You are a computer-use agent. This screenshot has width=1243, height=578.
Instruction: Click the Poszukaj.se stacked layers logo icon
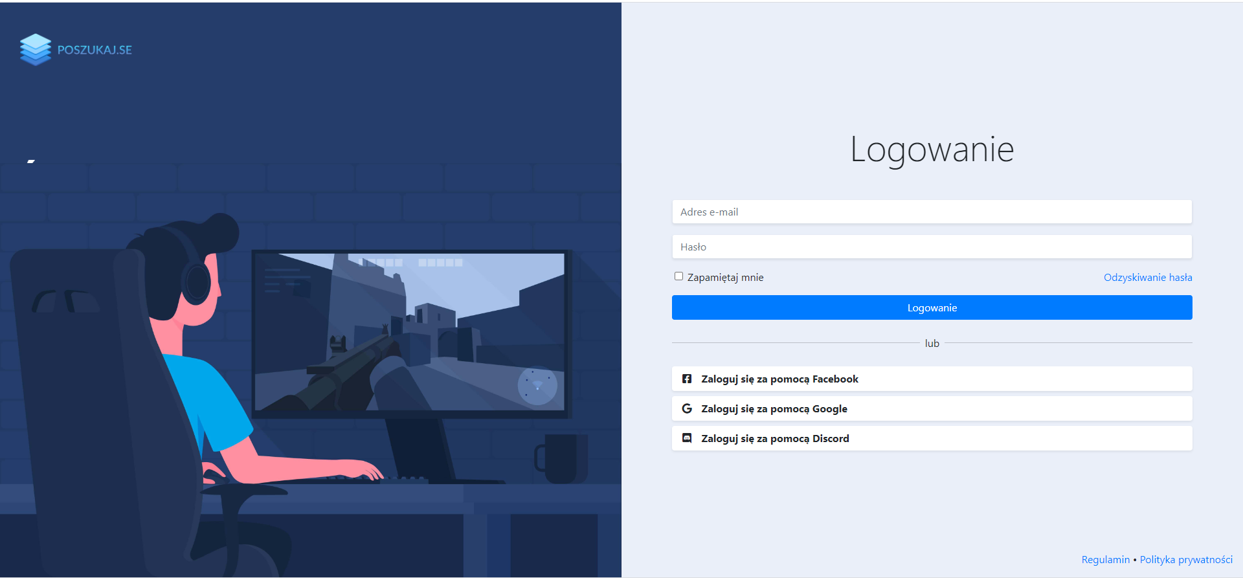click(x=35, y=50)
